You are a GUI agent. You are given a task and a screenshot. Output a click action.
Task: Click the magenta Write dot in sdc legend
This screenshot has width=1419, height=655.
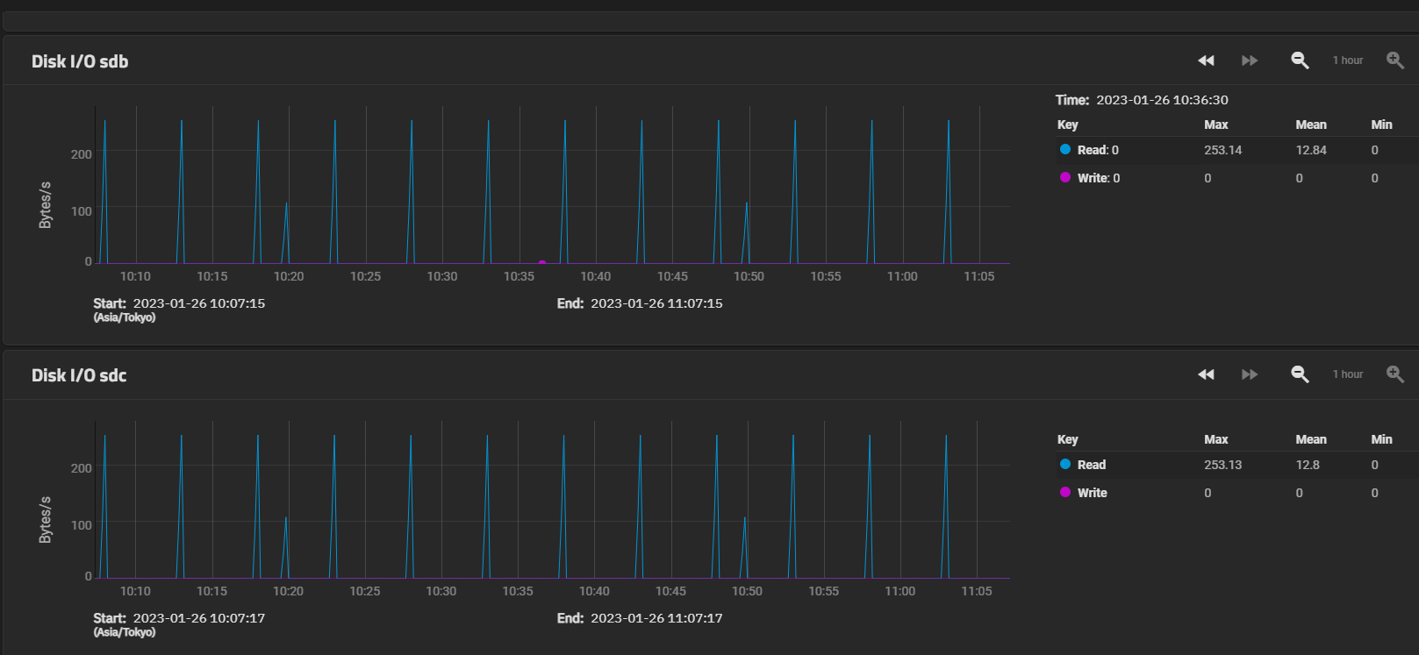pyautogui.click(x=1065, y=492)
